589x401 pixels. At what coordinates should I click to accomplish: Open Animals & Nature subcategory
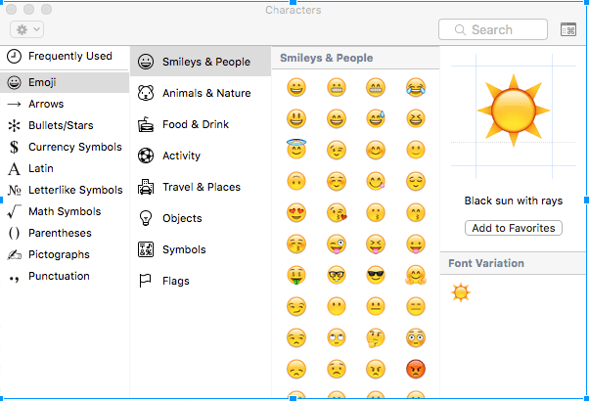(201, 93)
